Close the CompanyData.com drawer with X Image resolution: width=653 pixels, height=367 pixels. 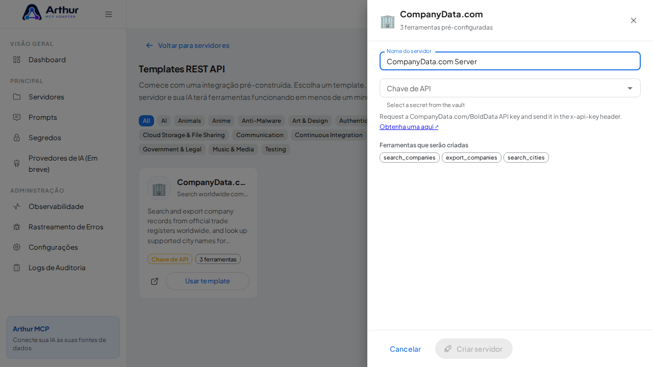pyautogui.click(x=634, y=20)
